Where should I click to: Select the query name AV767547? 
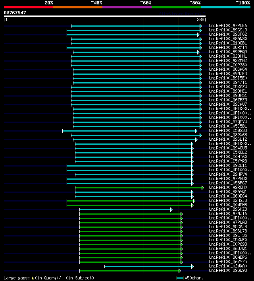pos(15,13)
